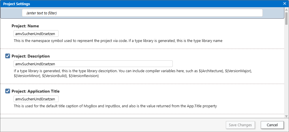Click the filter text search box
Screen dimensions: 289x132
[x=142, y=13]
